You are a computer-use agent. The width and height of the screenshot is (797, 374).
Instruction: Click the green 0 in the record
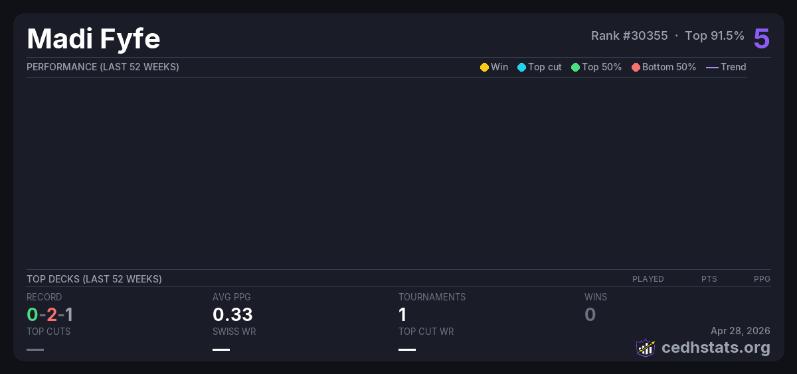coord(32,314)
